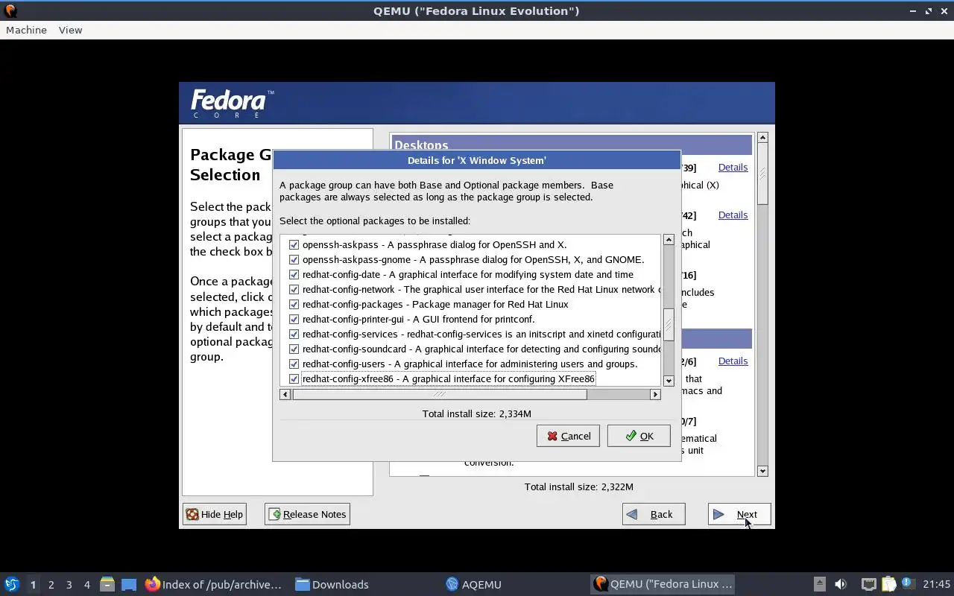
Task: Uncheck the redhat-config-network package
Action: point(294,289)
